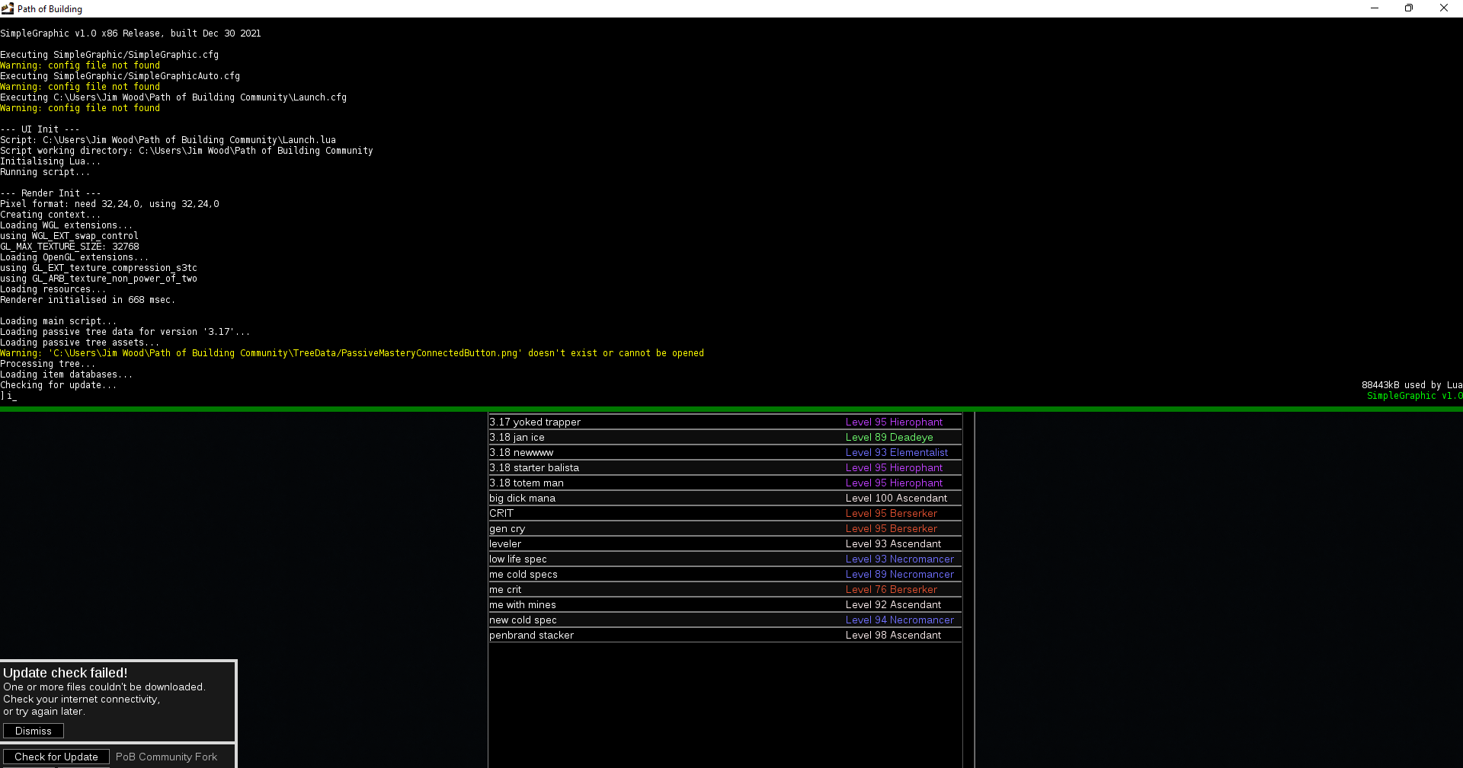
Task: Select the '3.18 jan ice' build row
Action: click(x=725, y=437)
